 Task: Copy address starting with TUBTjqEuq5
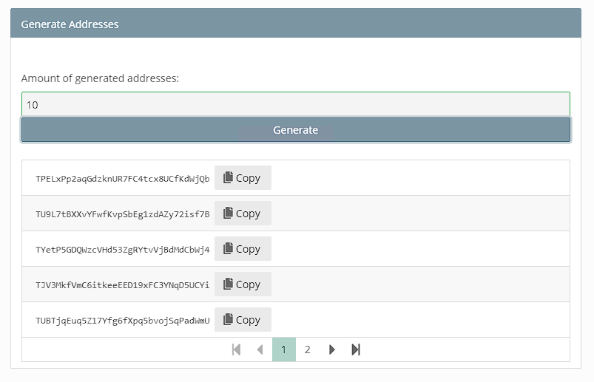click(x=243, y=320)
